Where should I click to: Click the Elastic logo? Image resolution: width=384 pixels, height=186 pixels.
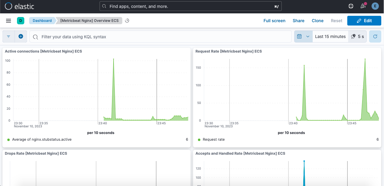point(19,6)
